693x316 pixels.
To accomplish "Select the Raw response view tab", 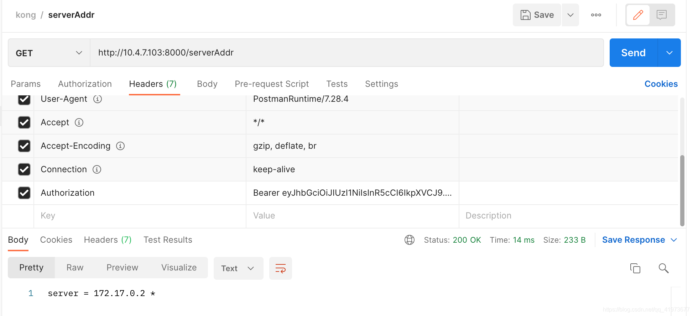I will [75, 268].
